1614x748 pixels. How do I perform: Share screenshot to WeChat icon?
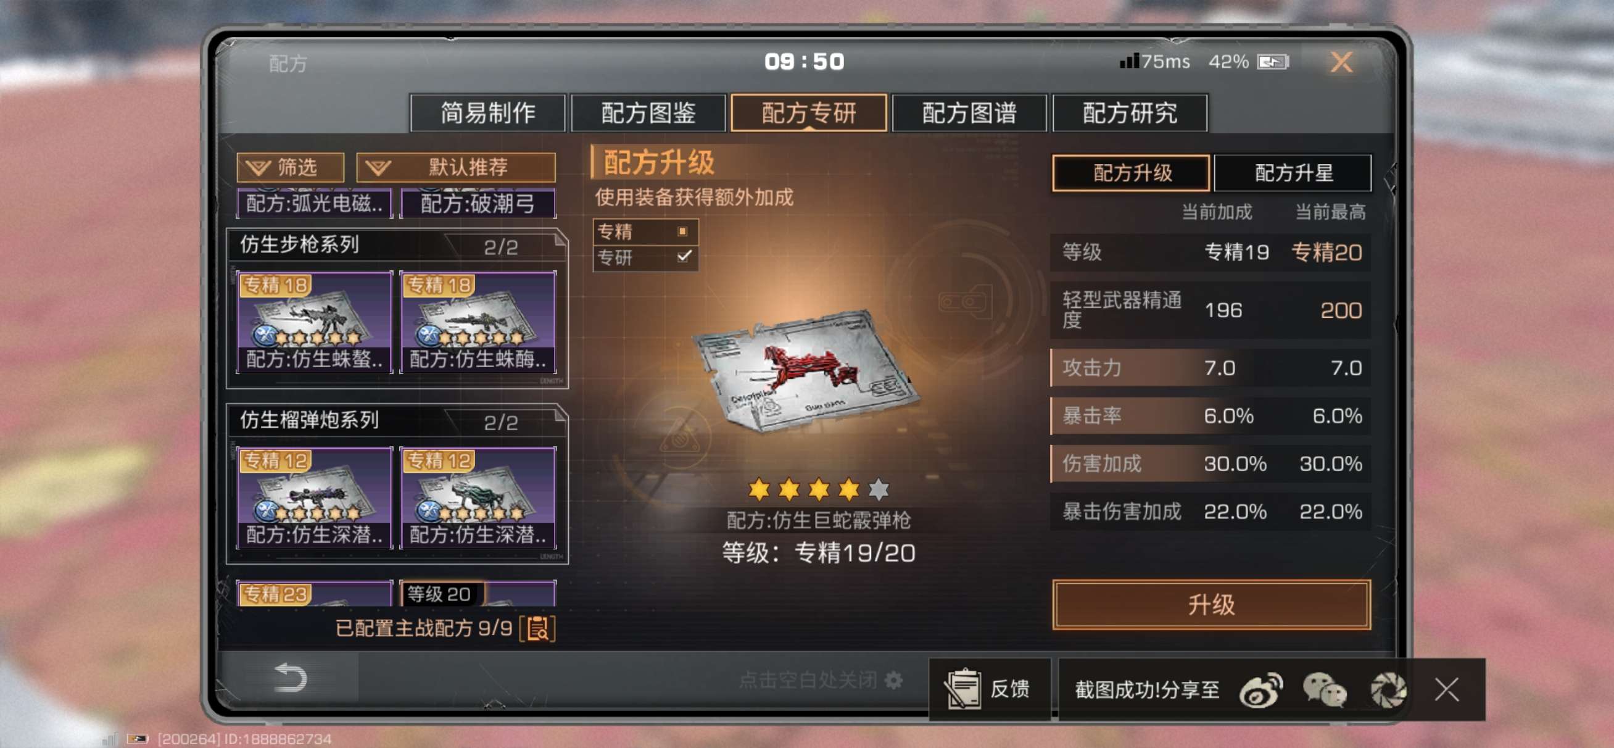click(1325, 690)
